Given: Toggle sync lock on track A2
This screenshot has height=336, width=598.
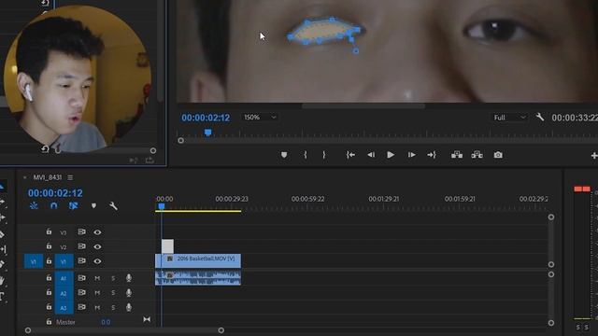Looking at the screenshot, I should tap(81, 292).
